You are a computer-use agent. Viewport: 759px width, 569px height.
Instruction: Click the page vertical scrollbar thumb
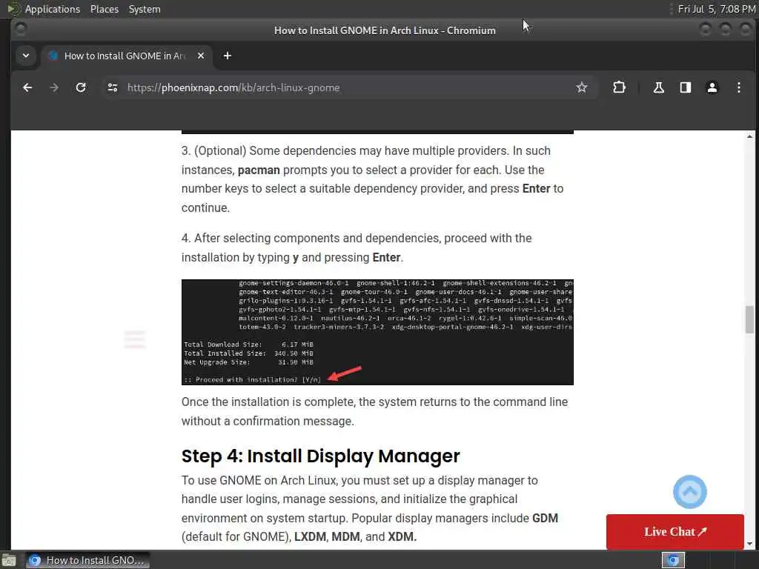(749, 319)
